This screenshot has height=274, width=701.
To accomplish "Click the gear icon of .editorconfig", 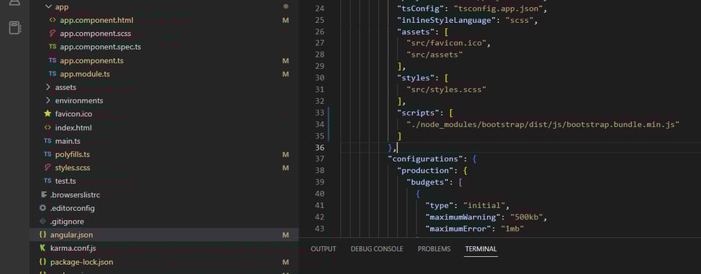I will tap(43, 208).
